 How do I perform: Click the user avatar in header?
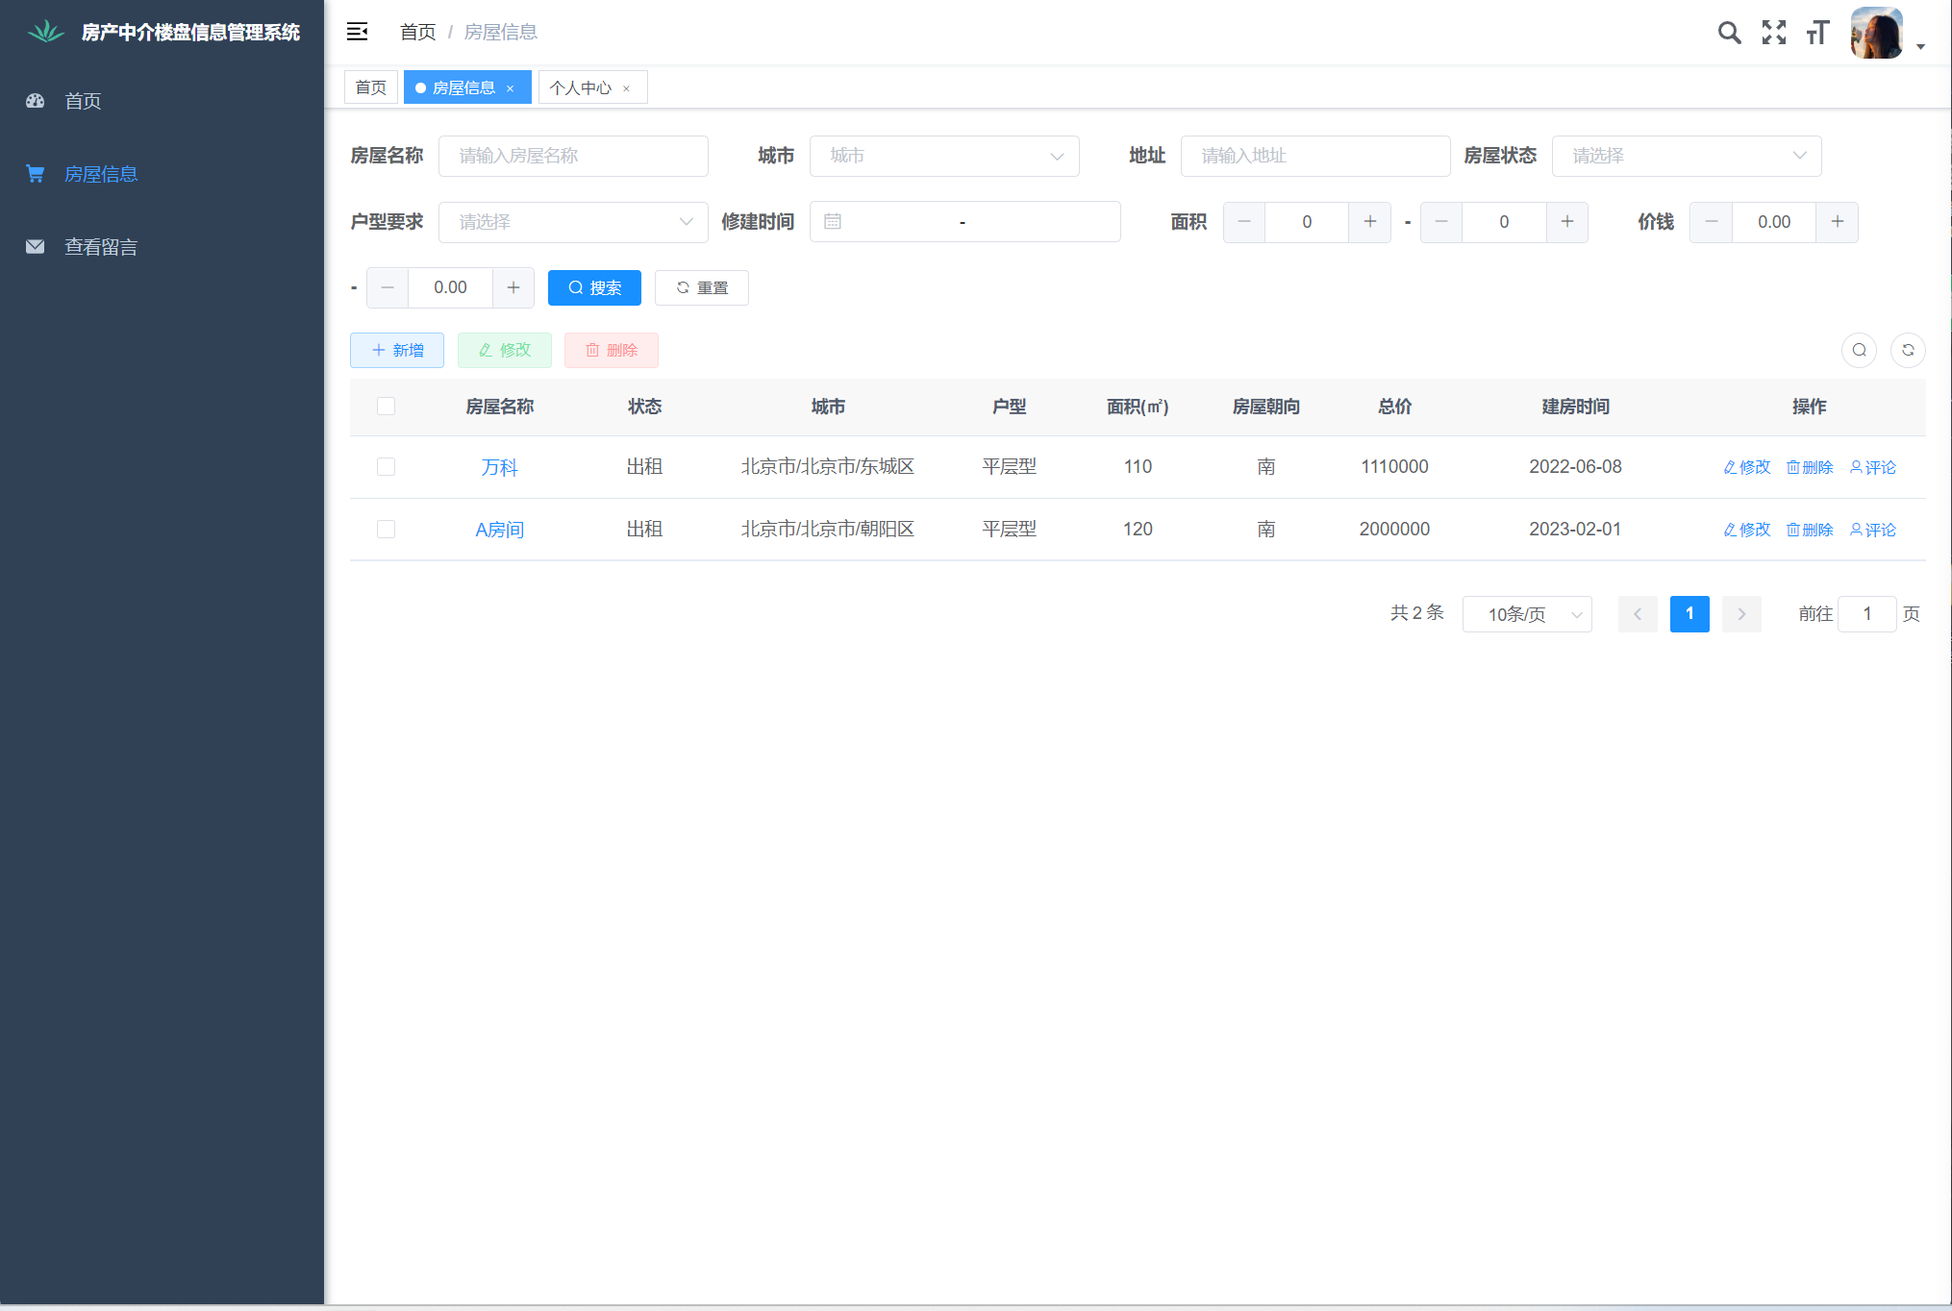[x=1875, y=33]
